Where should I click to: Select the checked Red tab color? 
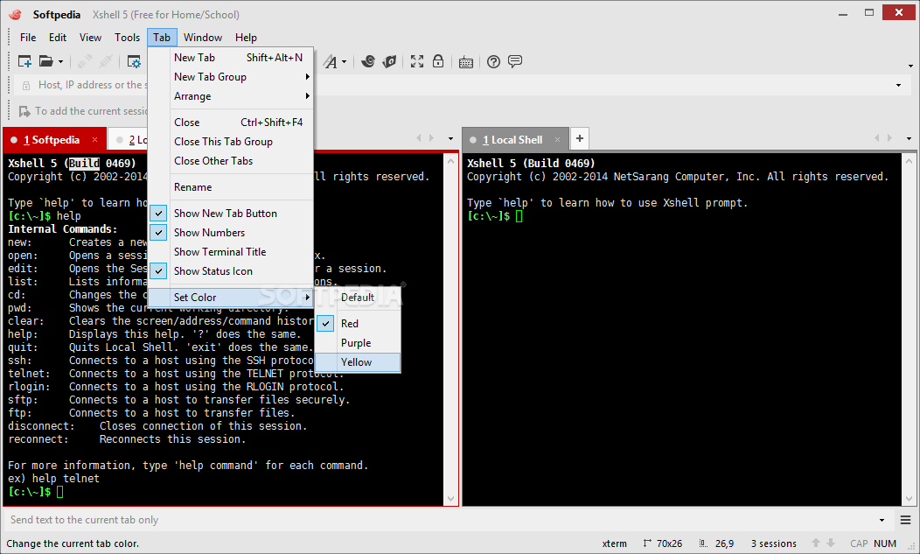[x=358, y=324]
